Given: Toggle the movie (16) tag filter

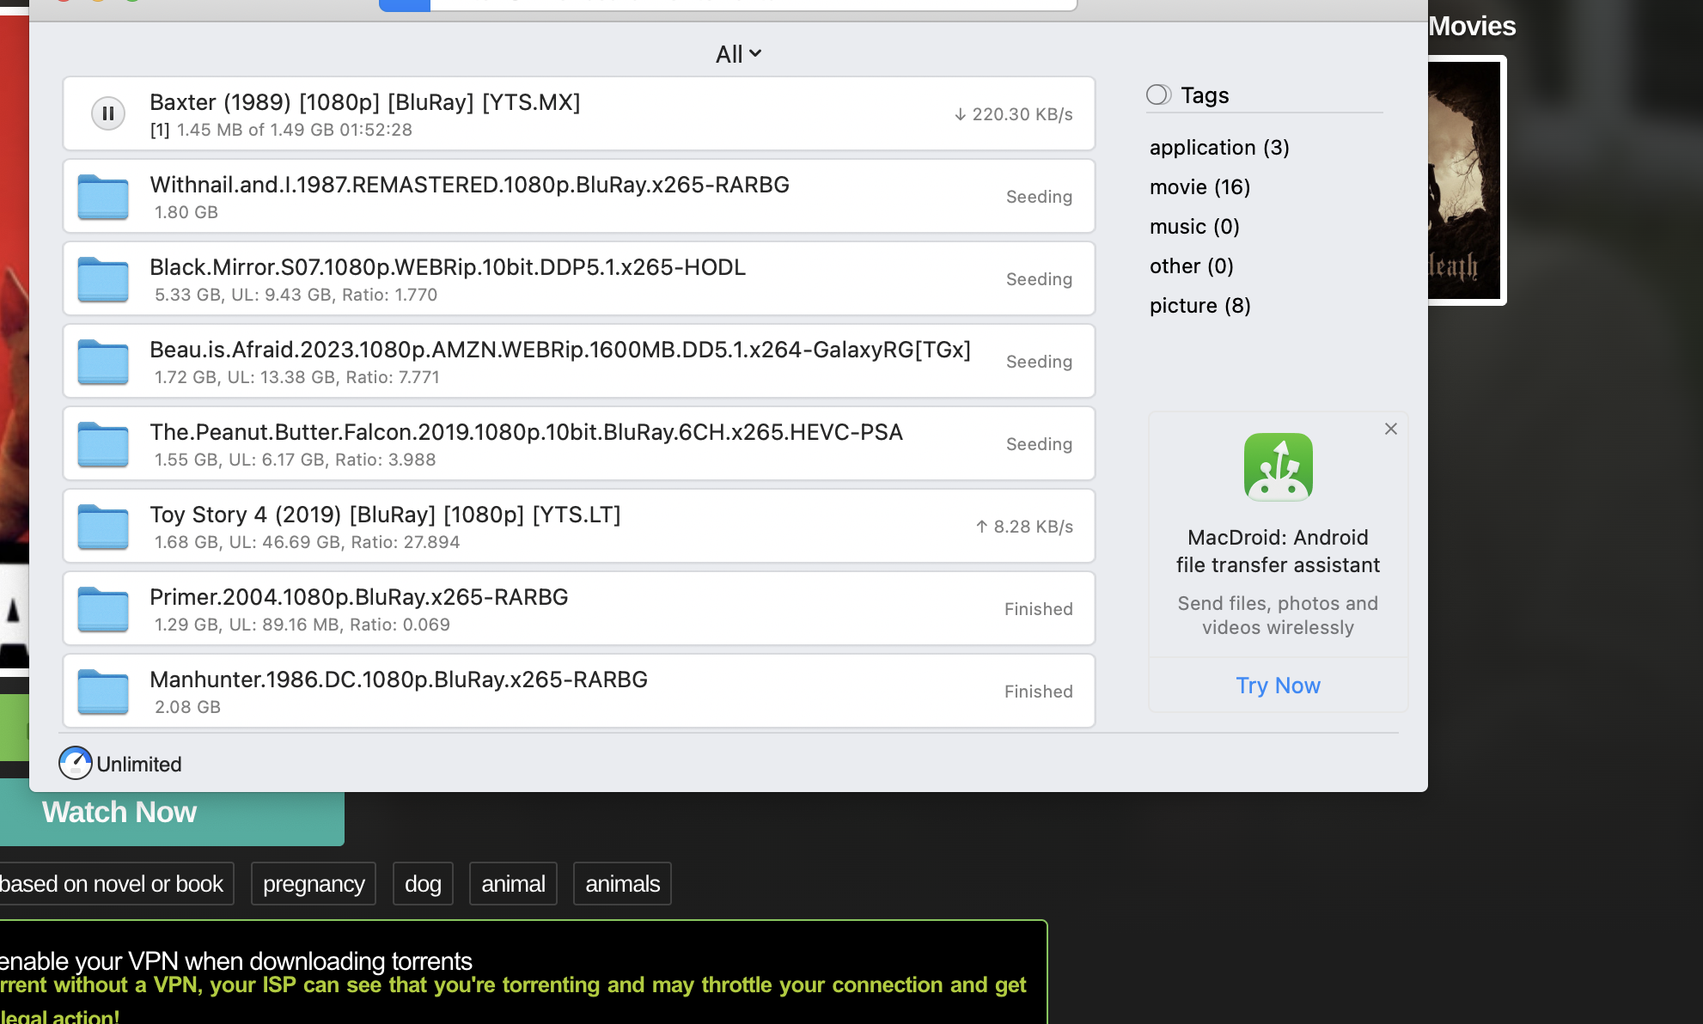Looking at the screenshot, I should coord(1199,186).
